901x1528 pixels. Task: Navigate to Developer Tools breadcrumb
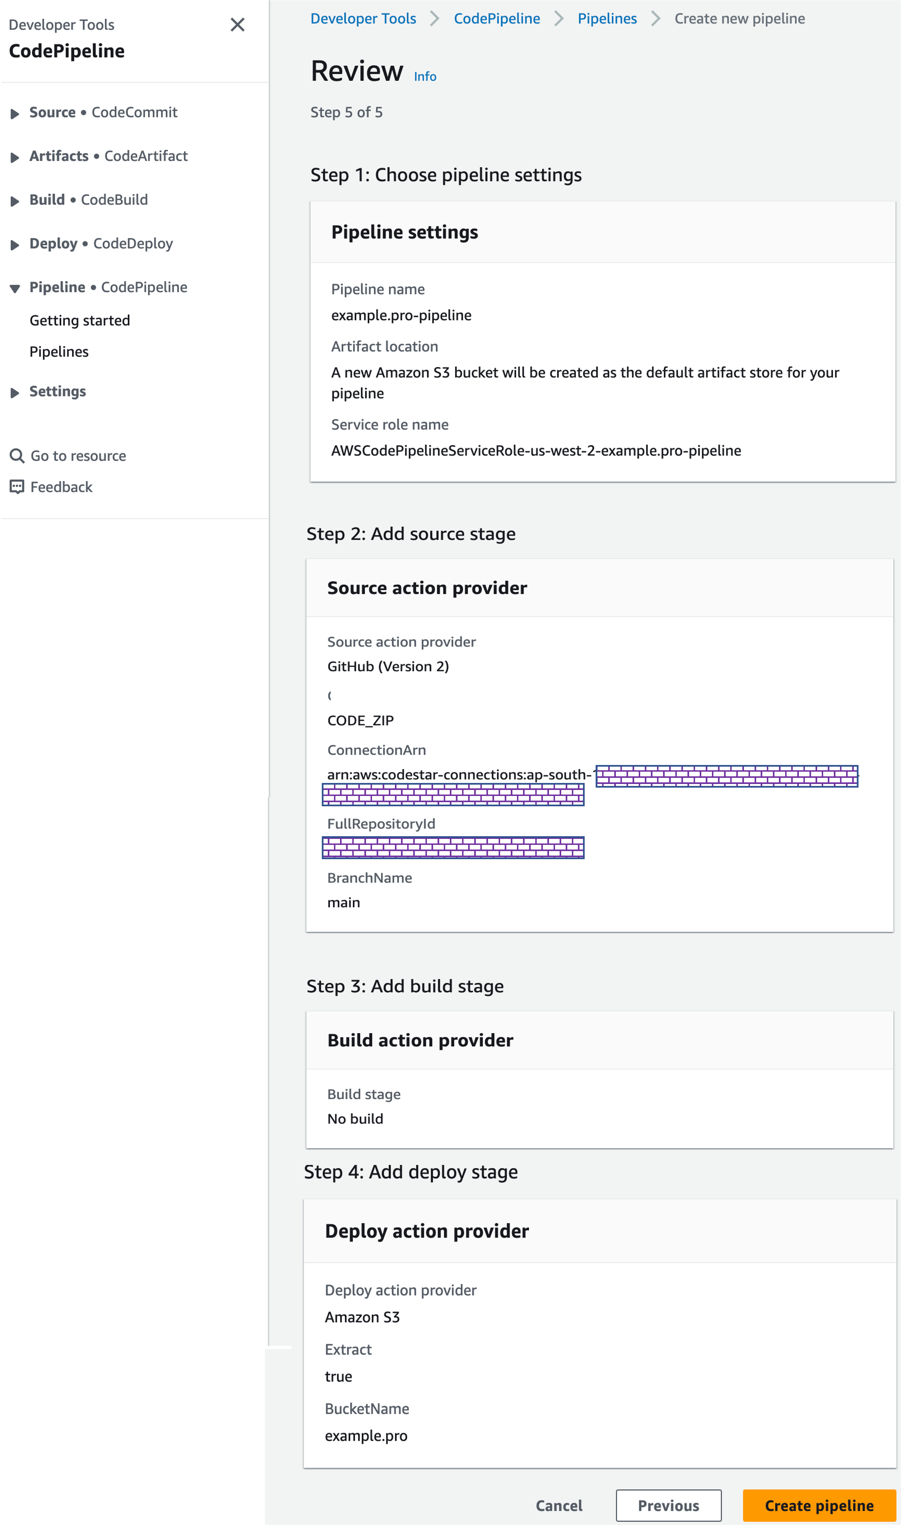point(363,19)
